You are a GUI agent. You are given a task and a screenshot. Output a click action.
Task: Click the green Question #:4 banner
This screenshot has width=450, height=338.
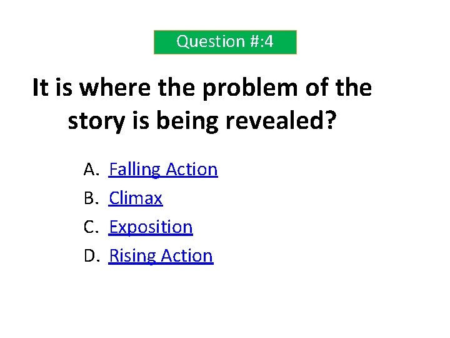pyautogui.click(x=225, y=42)
